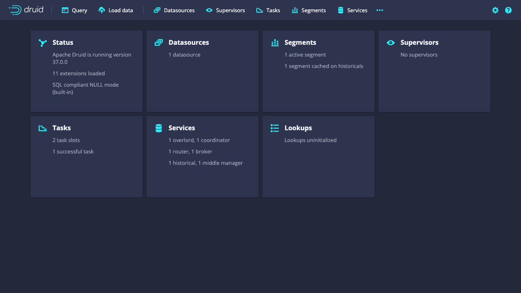Go to Segments in the top navigation
This screenshot has width=521, height=293.
[x=309, y=10]
